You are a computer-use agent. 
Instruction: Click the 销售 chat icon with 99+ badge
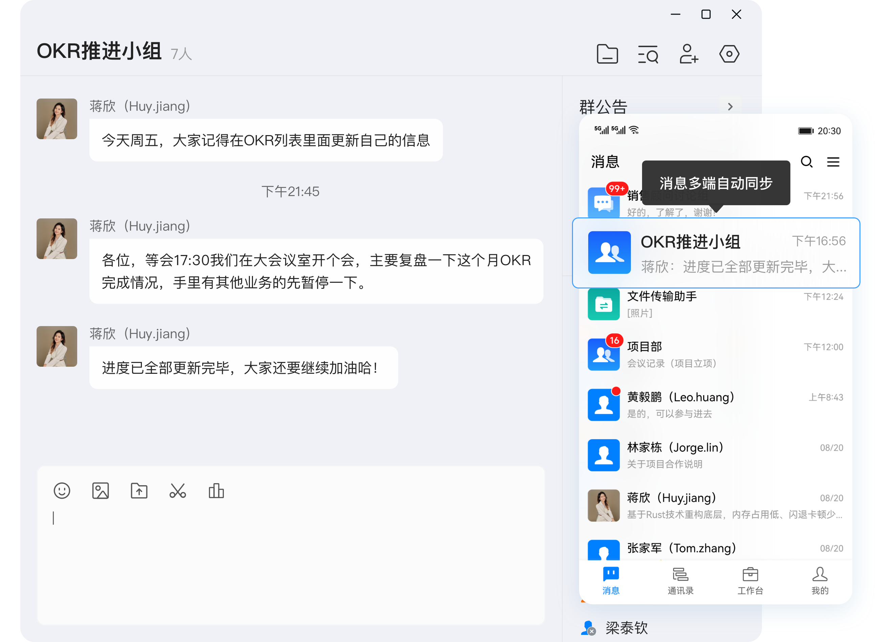tap(603, 202)
